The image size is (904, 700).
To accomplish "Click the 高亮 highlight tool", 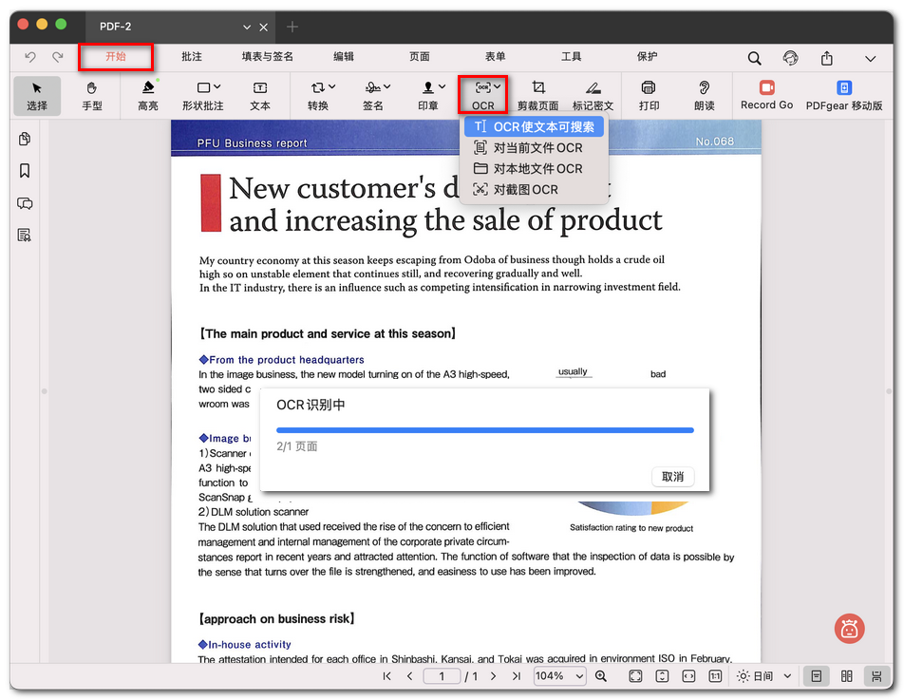I will point(148,95).
